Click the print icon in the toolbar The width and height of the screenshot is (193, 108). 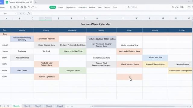click(22, 7)
